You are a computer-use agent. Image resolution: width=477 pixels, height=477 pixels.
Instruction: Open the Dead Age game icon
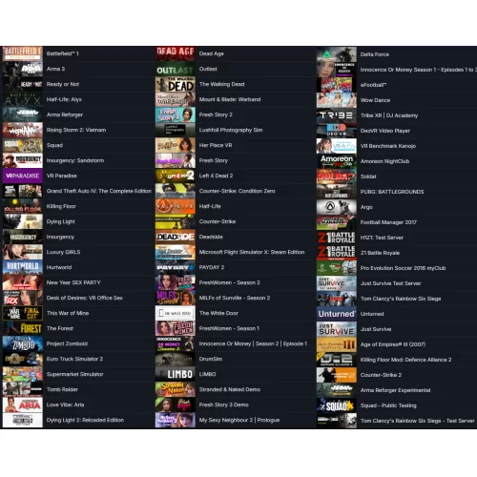[176, 53]
